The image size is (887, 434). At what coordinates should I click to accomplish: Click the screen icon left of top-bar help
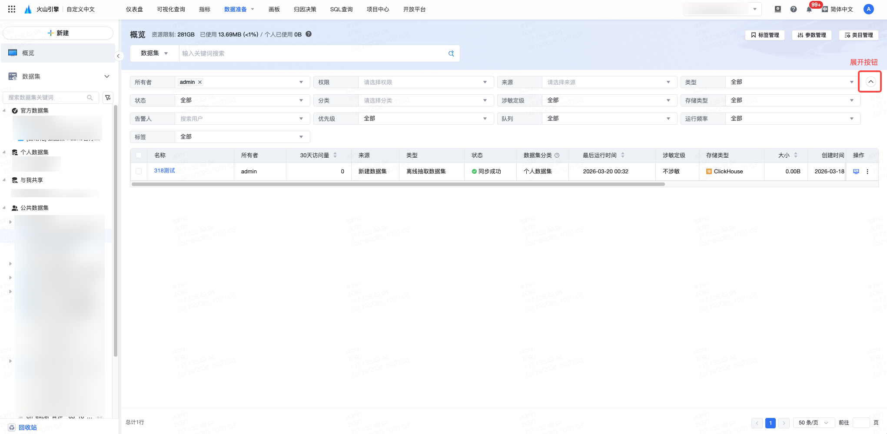778,9
